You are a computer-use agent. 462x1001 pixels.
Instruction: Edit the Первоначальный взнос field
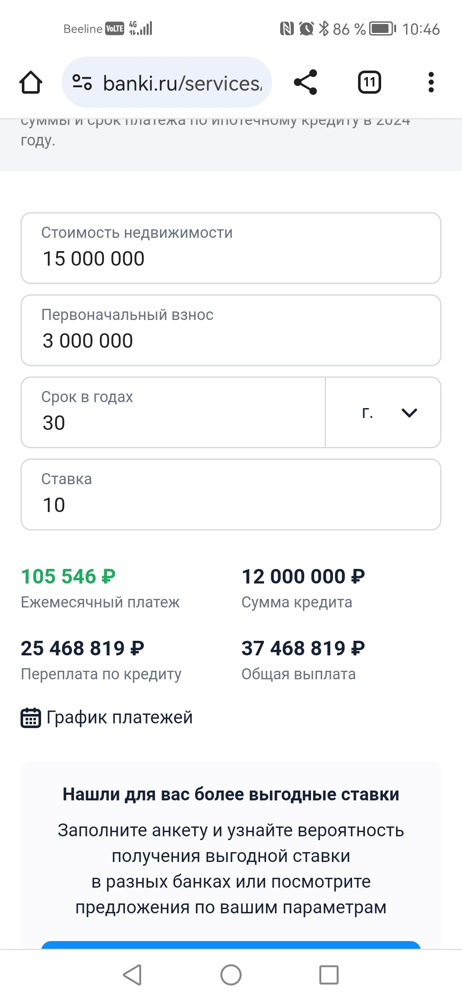pos(231,330)
